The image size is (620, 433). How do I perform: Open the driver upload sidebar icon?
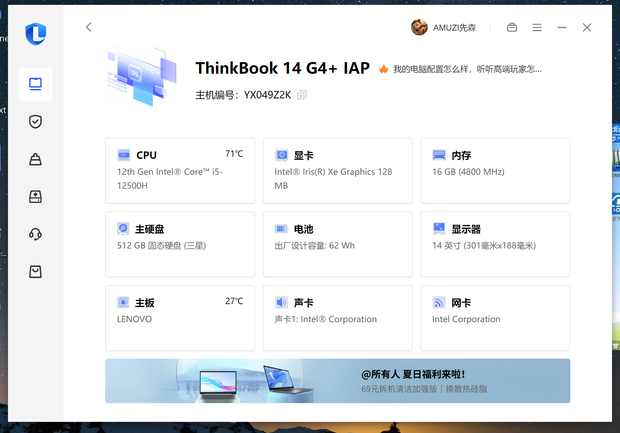pos(35,197)
